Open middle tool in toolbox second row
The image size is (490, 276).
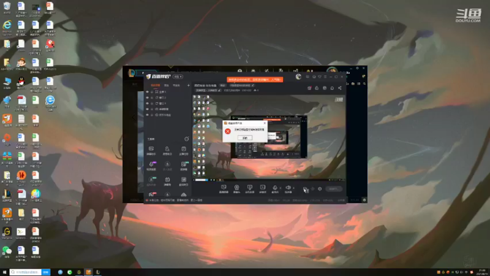point(167,166)
